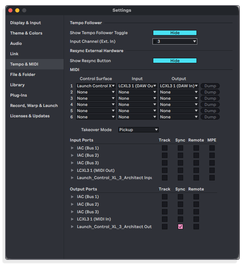Click Dump button for row 4
Screen dimensions: 245x265
(x=210, y=105)
